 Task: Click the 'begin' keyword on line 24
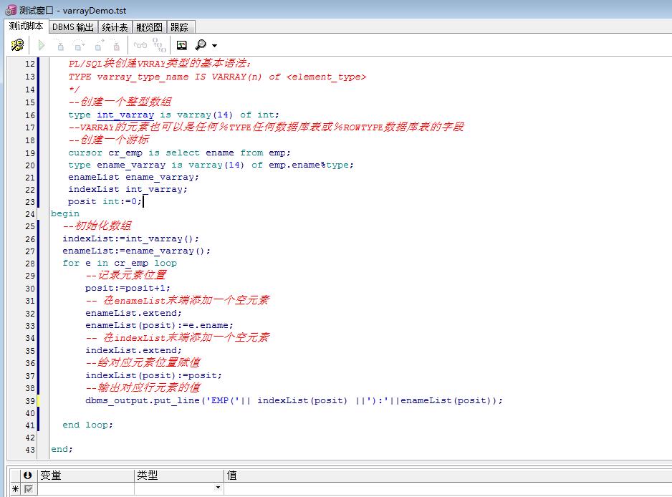(65, 213)
